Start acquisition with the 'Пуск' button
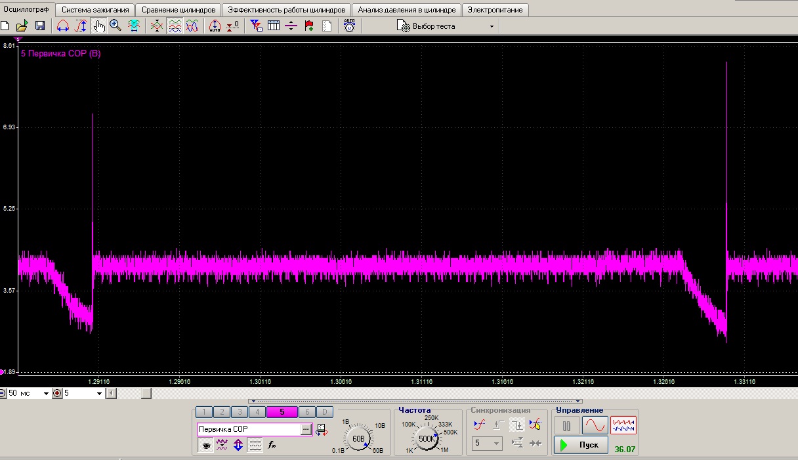Viewport: 798px width, 460px height. (581, 445)
